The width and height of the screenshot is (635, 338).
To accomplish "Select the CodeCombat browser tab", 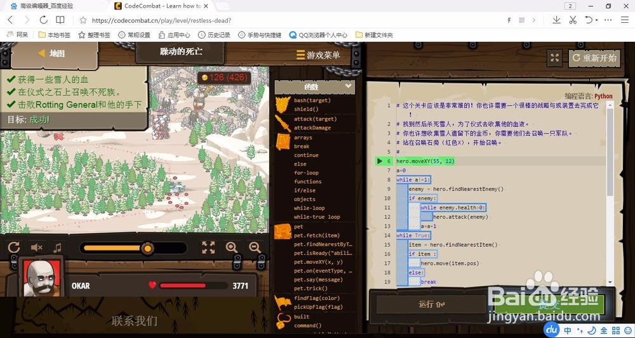I will [x=161, y=6].
